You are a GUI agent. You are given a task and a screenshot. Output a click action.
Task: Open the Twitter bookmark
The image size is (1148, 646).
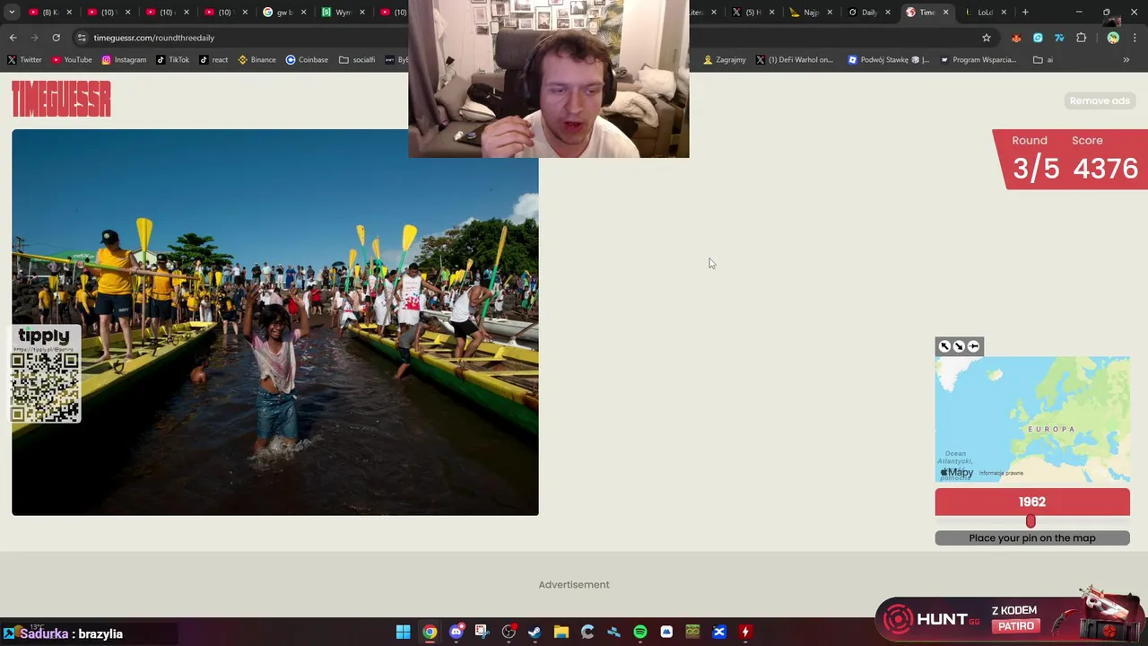click(25, 60)
